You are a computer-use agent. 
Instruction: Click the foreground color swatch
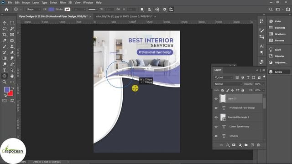[x=7, y=90]
